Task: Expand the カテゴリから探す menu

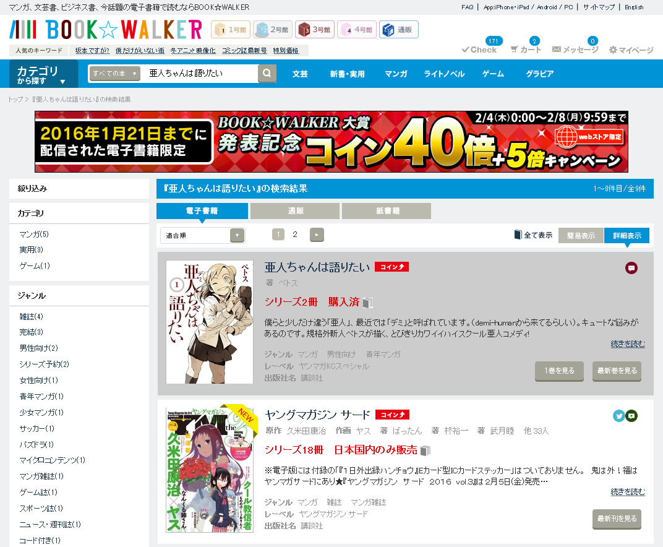Action: 43,74
